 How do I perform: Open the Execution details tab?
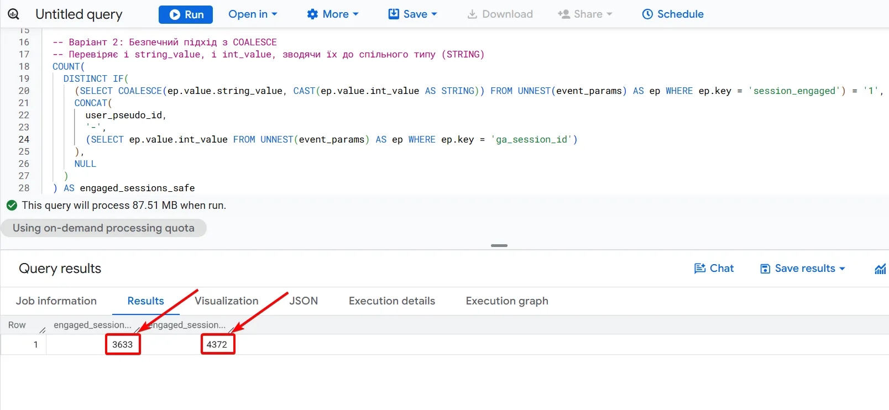click(x=392, y=301)
